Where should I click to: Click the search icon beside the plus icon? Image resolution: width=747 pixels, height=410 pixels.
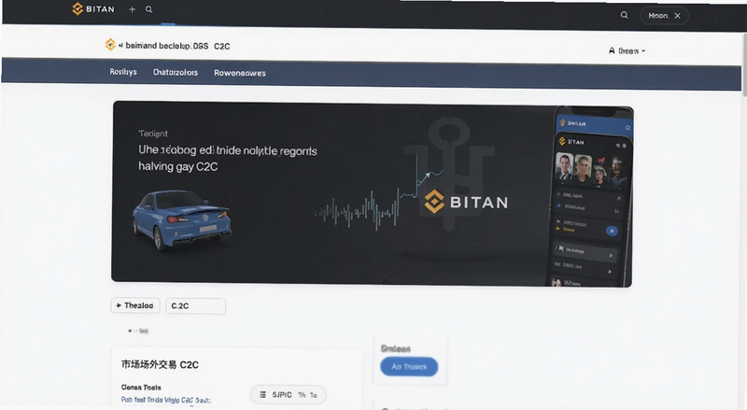149,9
